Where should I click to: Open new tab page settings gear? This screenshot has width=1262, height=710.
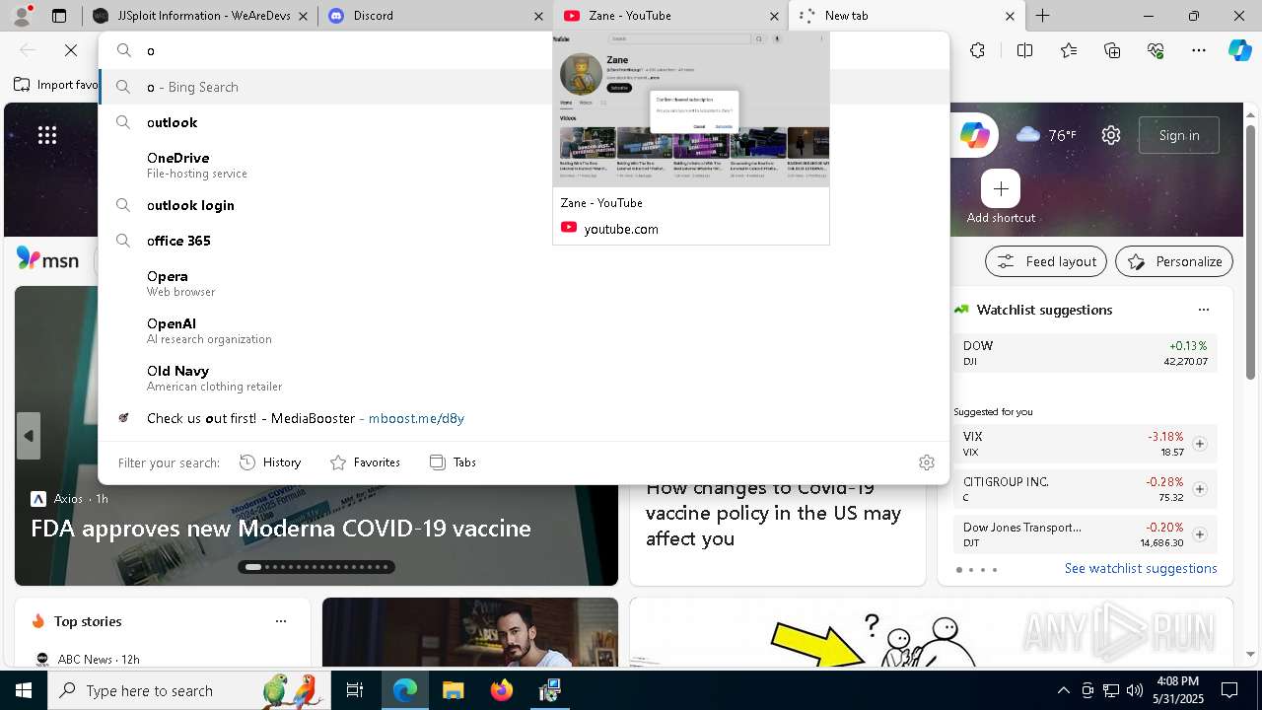pyautogui.click(x=1111, y=135)
